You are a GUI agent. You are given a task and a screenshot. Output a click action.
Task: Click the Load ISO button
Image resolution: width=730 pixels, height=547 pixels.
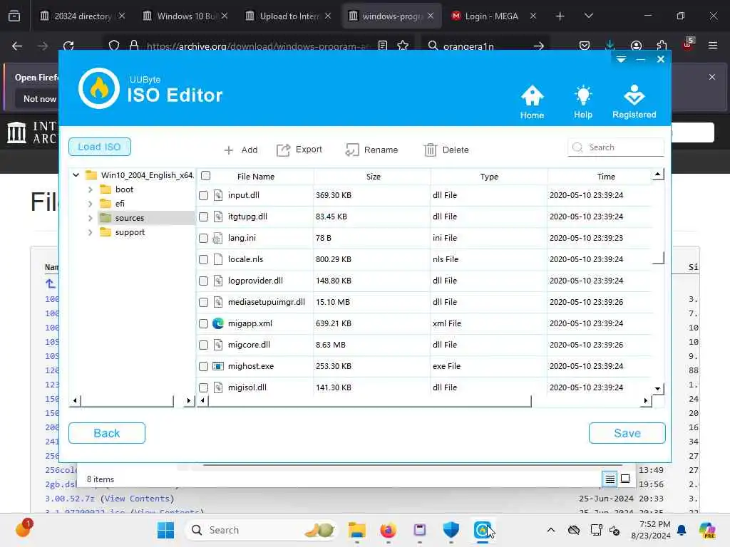click(x=100, y=147)
